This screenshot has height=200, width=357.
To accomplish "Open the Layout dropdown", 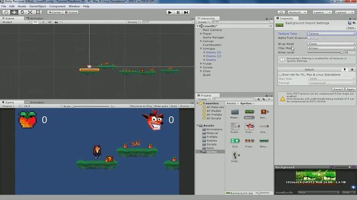I will 344,12.
